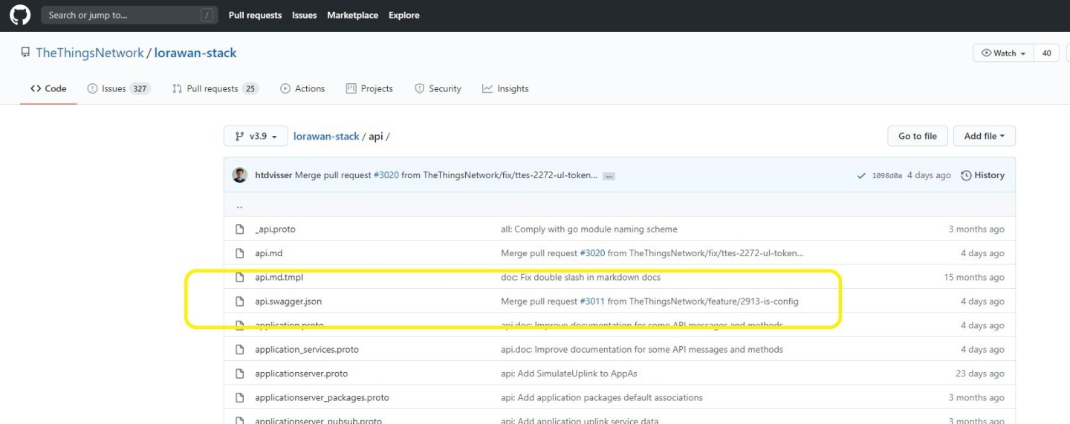Open commit 'all: Comply with go module naming scheme'

coord(589,229)
